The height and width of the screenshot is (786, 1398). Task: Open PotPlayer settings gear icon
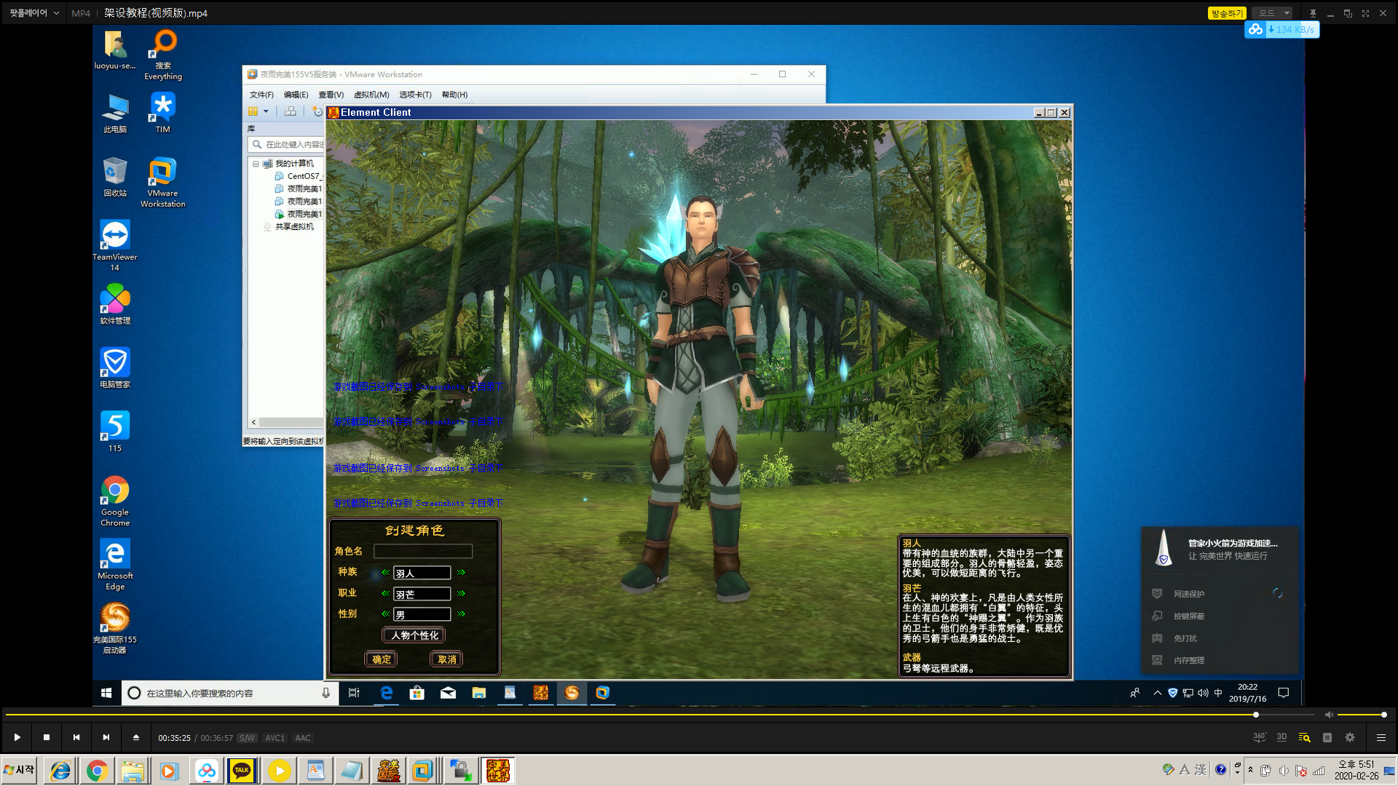[1350, 737]
